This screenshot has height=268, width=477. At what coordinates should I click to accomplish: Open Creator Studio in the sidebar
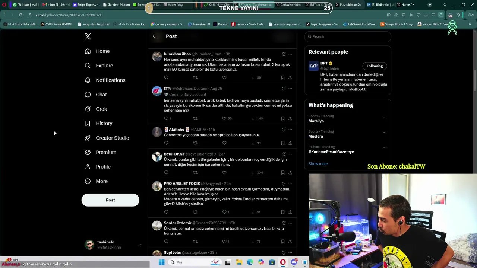[x=107, y=138]
